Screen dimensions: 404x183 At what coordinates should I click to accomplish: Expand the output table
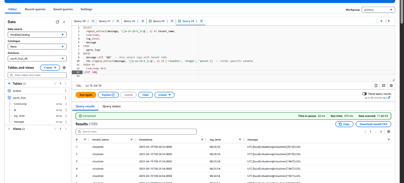tap(9, 91)
